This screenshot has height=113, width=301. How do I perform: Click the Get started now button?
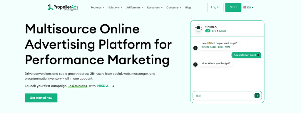point(41,98)
